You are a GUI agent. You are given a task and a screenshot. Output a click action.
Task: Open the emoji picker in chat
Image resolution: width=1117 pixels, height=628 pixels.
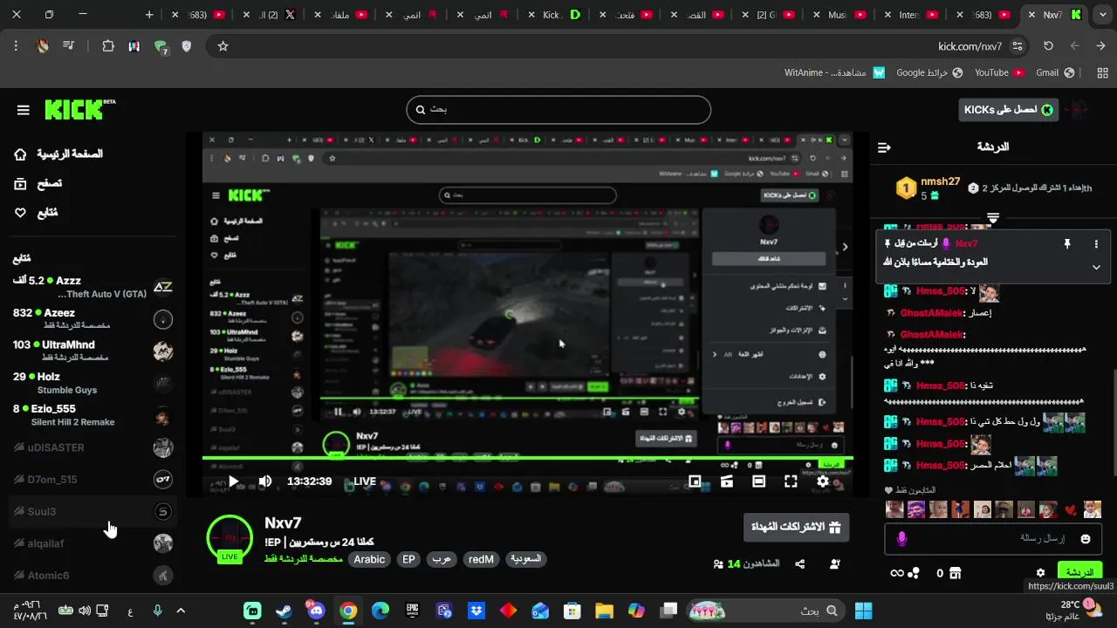tap(1086, 539)
